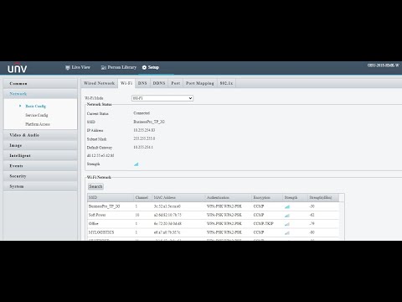The image size is (402, 302).
Task: Open the Port Mapping tab
Action: pos(200,83)
